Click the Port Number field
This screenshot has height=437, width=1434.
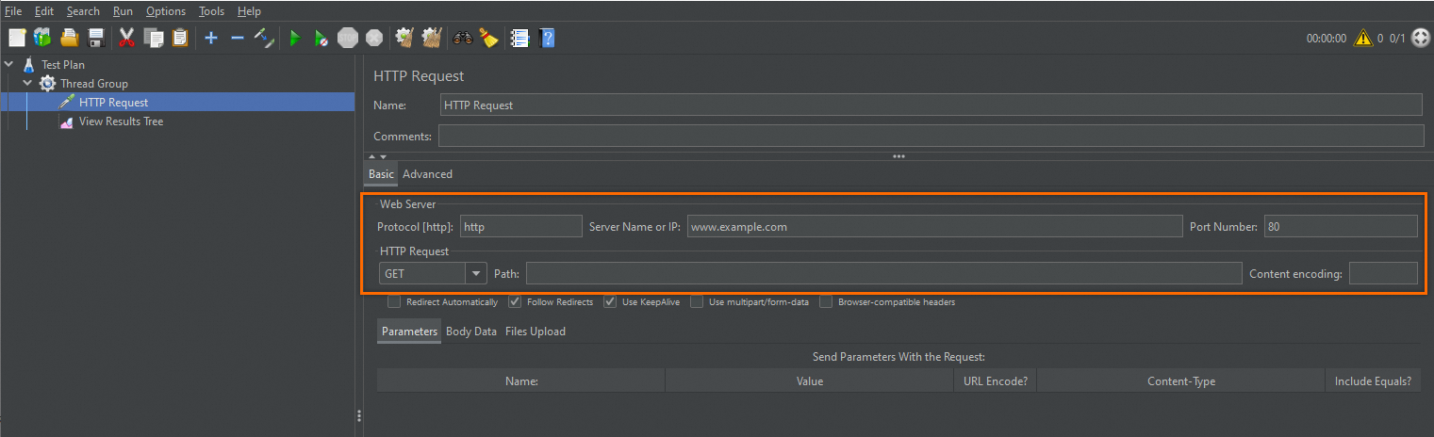1341,226
